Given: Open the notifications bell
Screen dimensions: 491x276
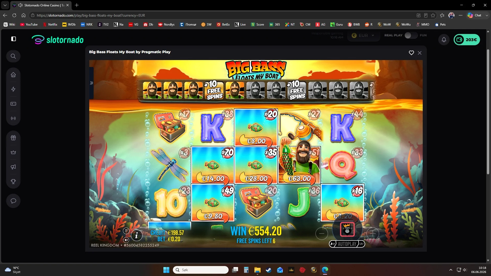Looking at the screenshot, I should click(444, 40).
